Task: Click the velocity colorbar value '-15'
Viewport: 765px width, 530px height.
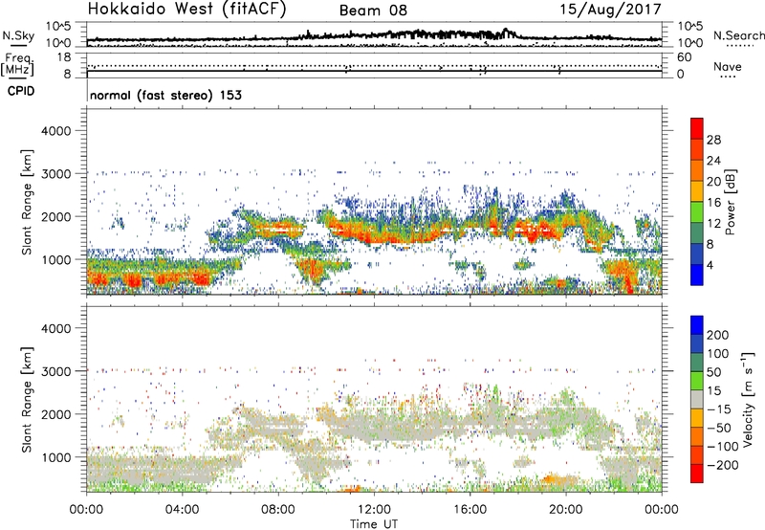Action: click(x=718, y=409)
